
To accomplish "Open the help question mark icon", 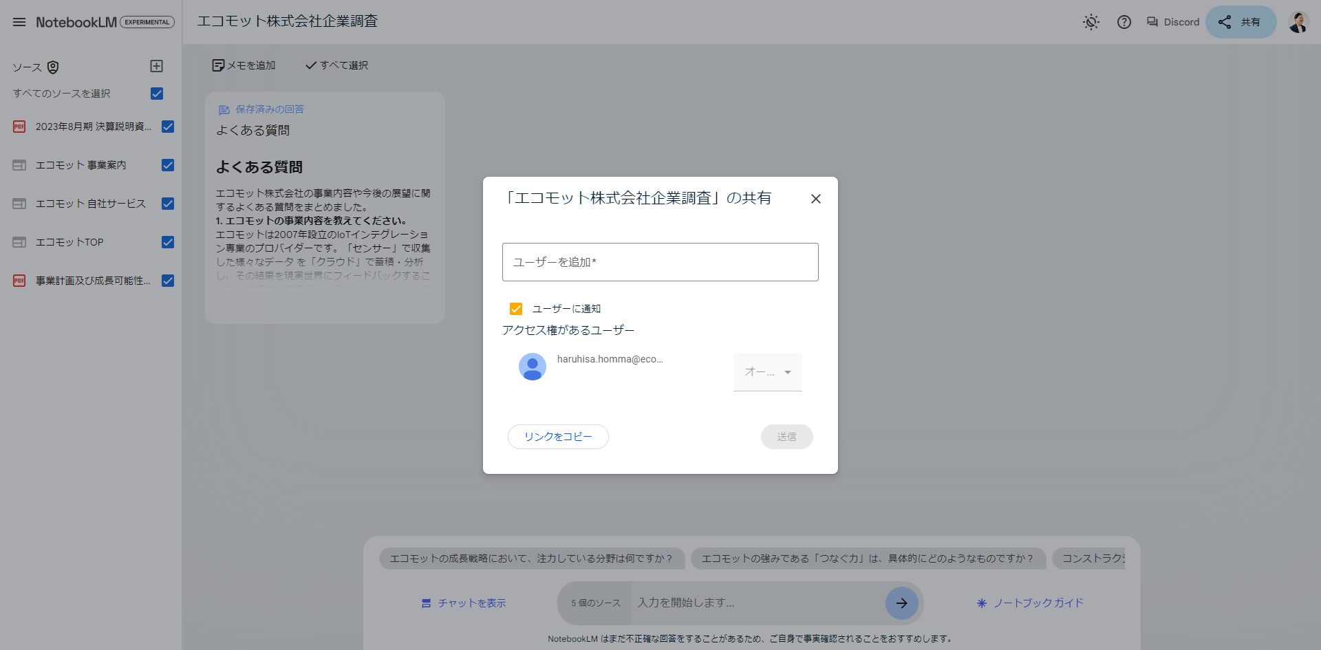I will tap(1124, 22).
